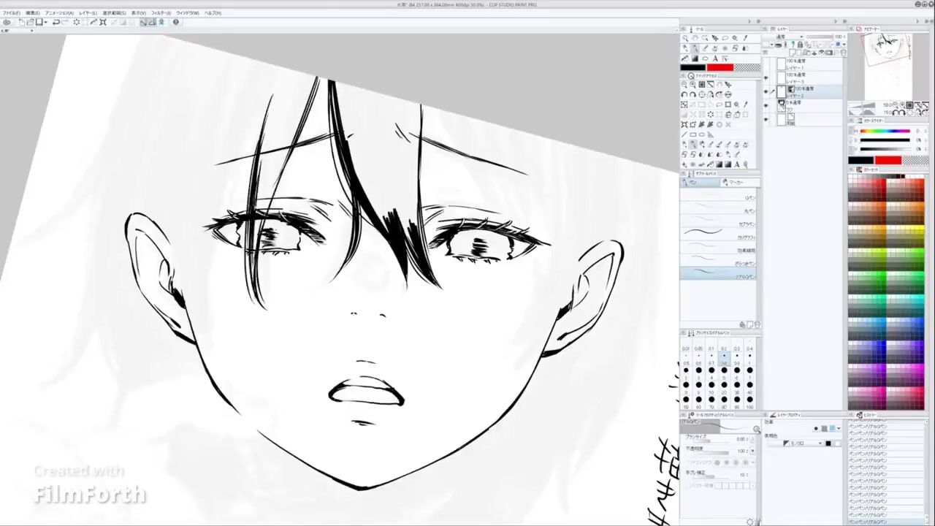935x526 pixels.
Task: Open the ファイル (File) menu
Action: coord(11,13)
